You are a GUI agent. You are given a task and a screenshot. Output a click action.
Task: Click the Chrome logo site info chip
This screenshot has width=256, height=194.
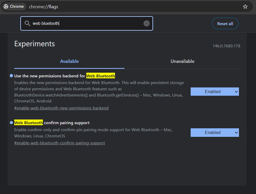(14, 6)
